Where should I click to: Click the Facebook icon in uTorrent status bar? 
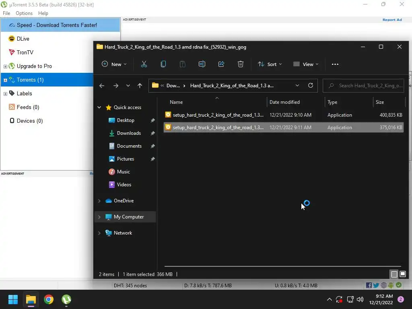369,285
